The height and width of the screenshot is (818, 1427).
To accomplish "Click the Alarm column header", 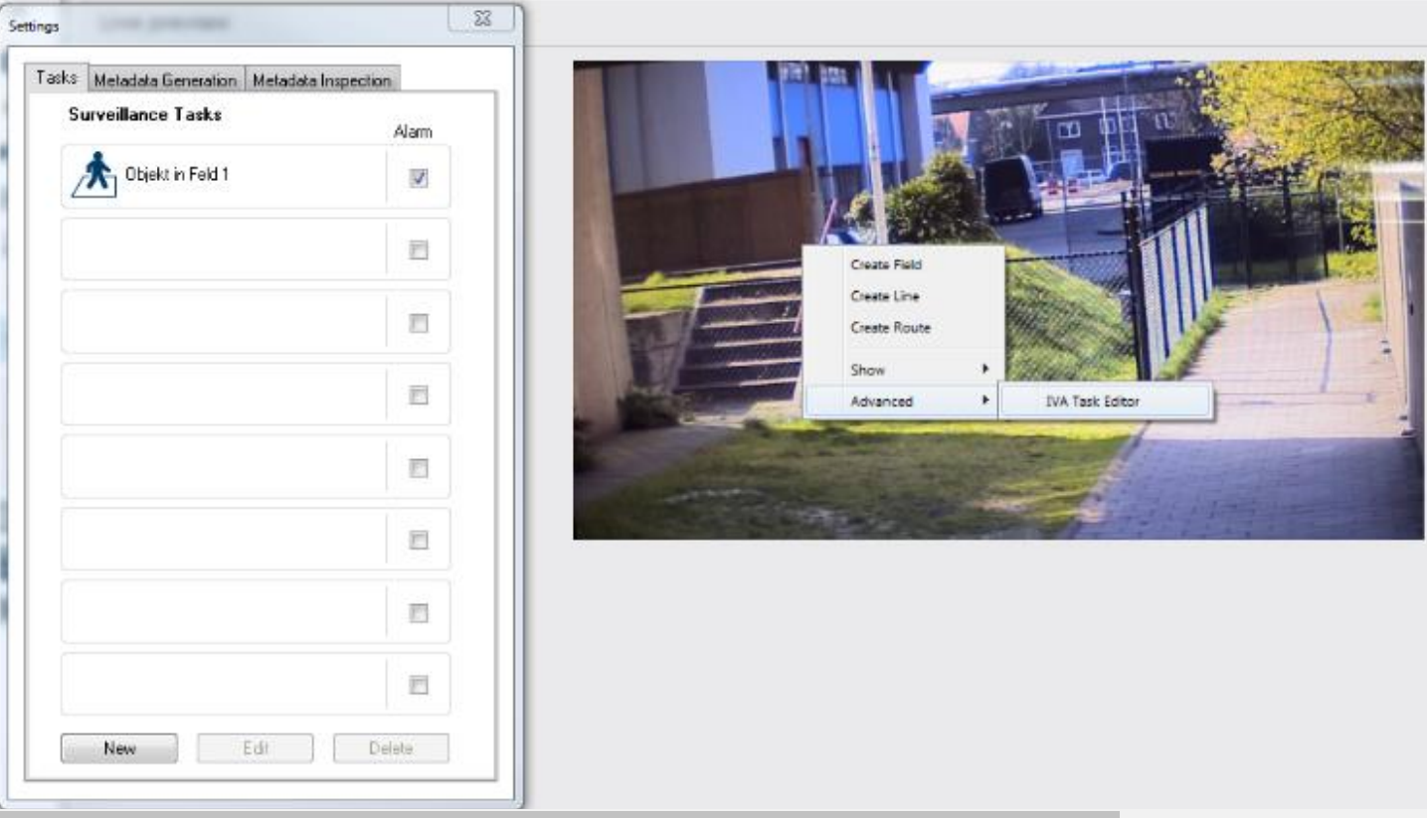I will coord(414,131).
